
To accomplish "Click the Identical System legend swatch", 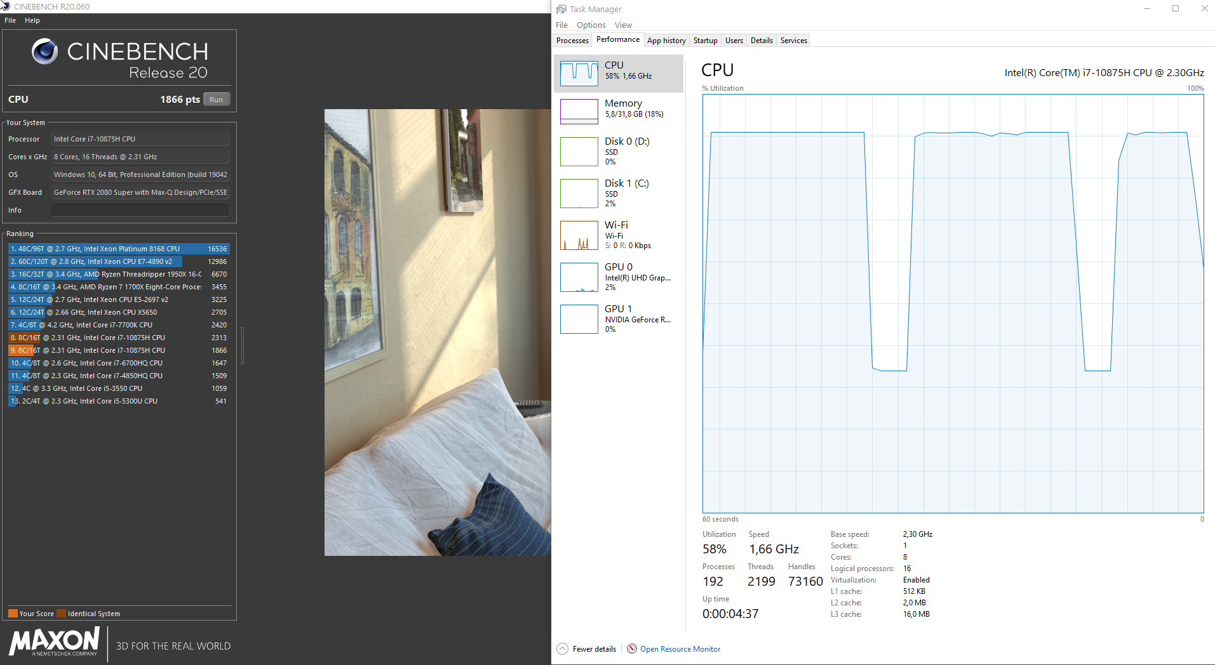I will (x=61, y=614).
